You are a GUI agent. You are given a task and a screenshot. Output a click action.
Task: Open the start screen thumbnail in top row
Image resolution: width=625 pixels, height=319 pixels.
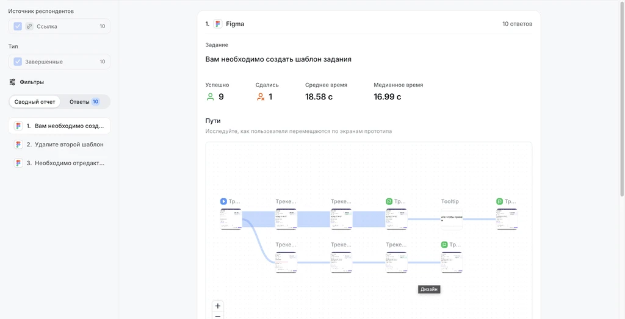coord(231,219)
